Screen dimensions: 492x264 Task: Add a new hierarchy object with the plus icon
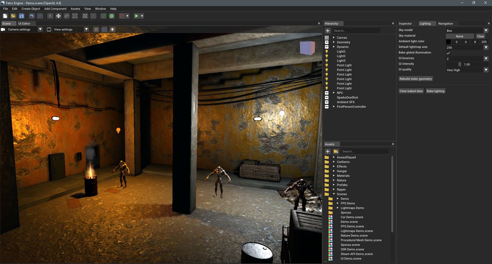point(327,31)
